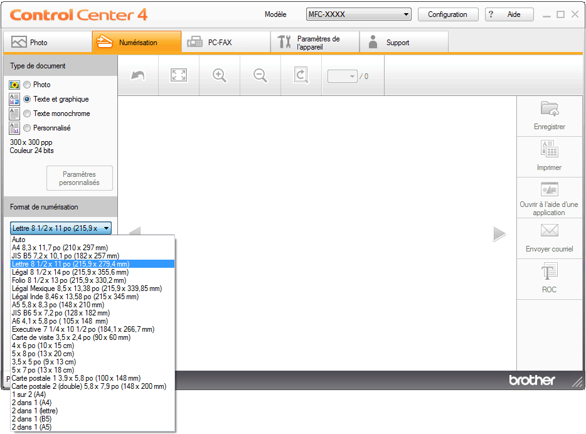Choose Légal Inde 8,46 x 13,58 po size

point(93,297)
